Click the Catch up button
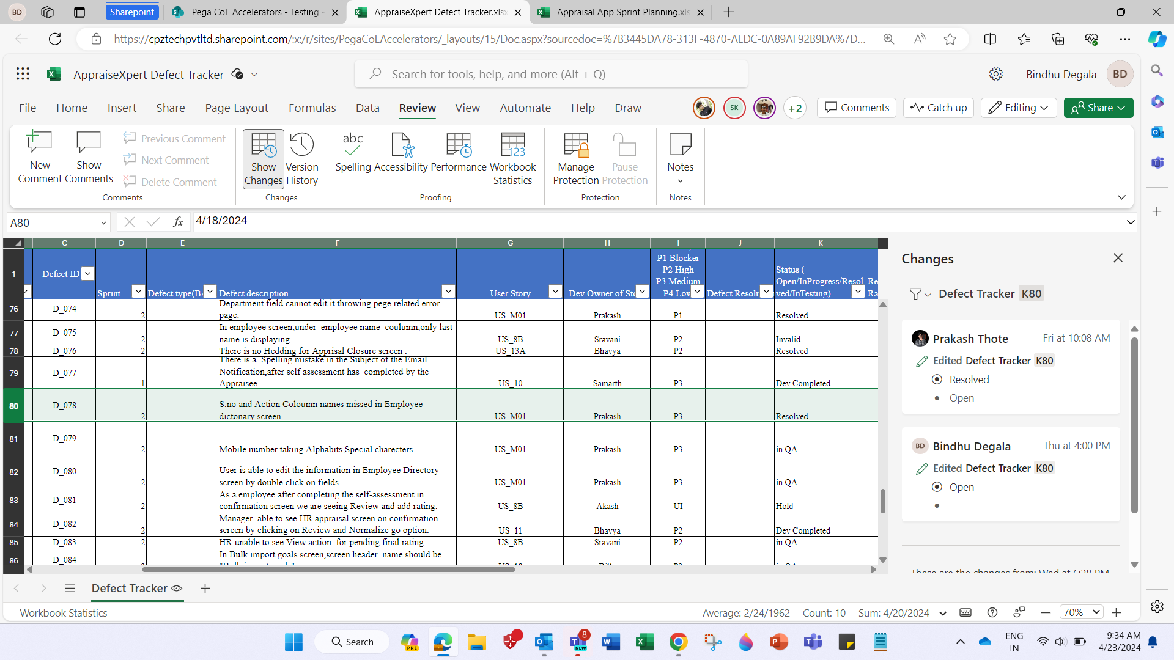This screenshot has width=1174, height=660. point(939,108)
